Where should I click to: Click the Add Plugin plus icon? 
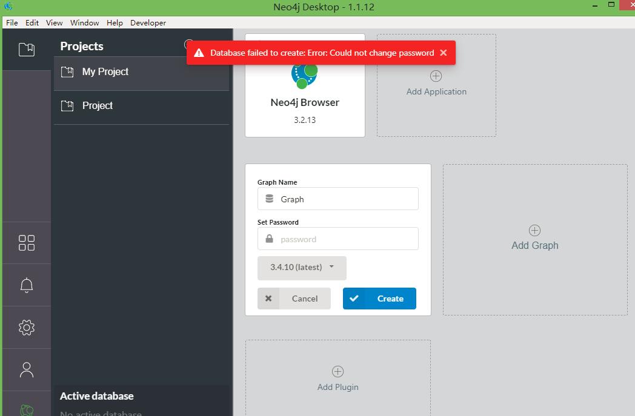pos(337,371)
